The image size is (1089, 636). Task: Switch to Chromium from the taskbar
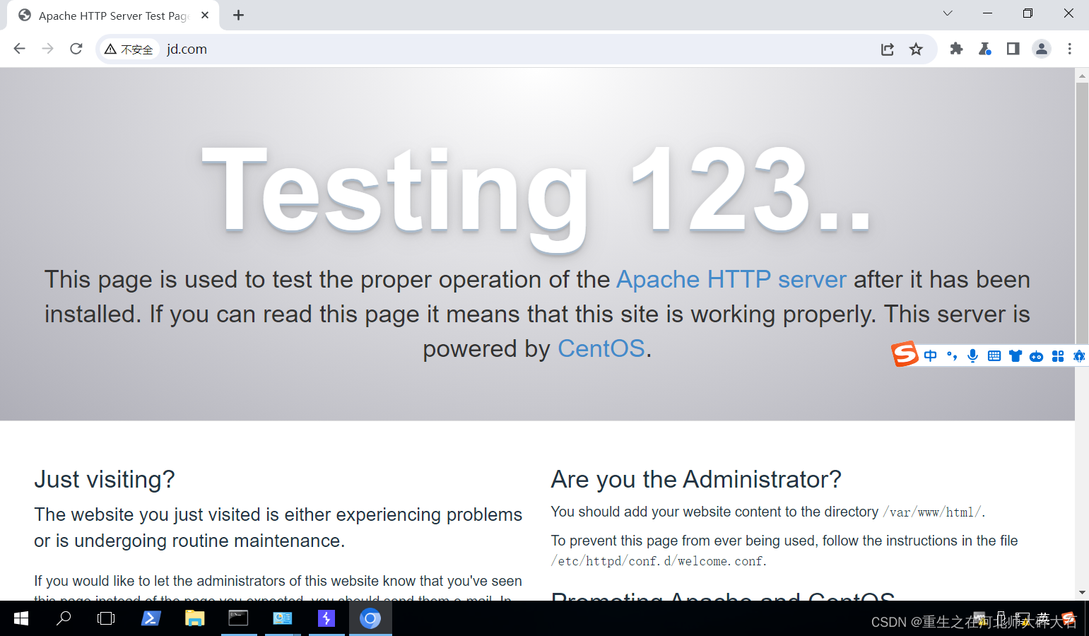(370, 618)
